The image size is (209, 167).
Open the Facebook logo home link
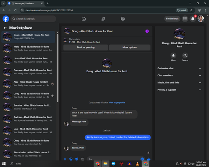pos(6,19)
